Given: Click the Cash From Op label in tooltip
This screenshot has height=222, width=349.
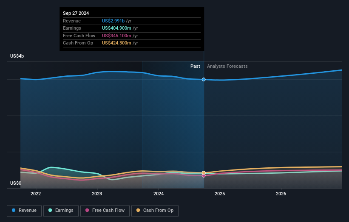Looking at the screenshot, I should pyautogui.click(x=78, y=43).
